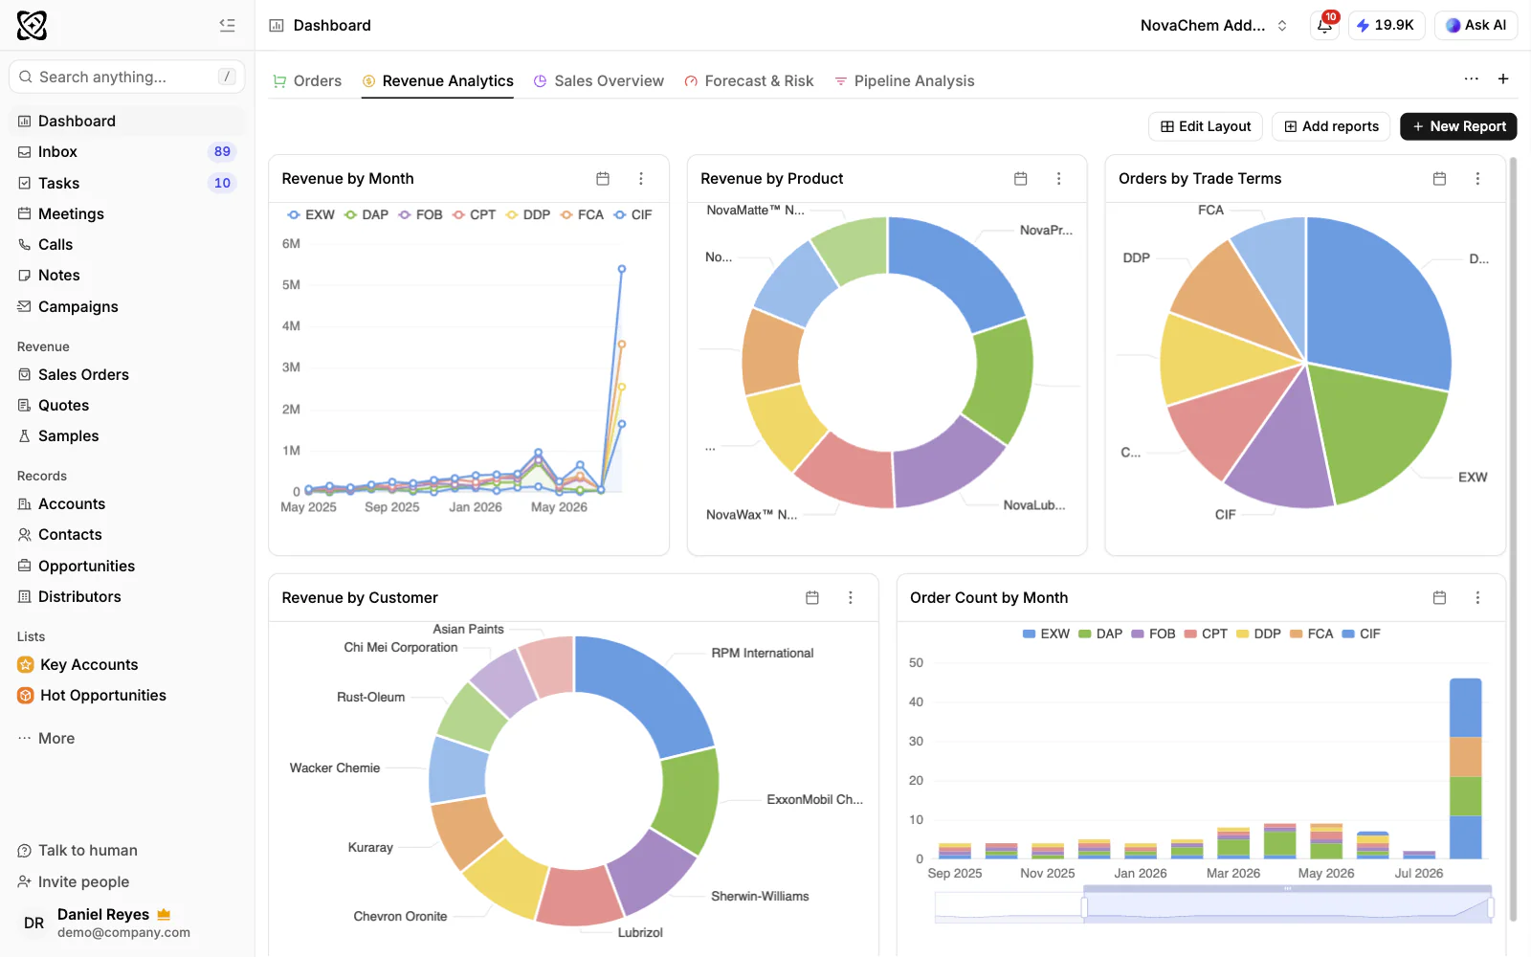Screen dimensions: 1531x957
Task: Click the app logo in the sidebar
Action: click(32, 25)
